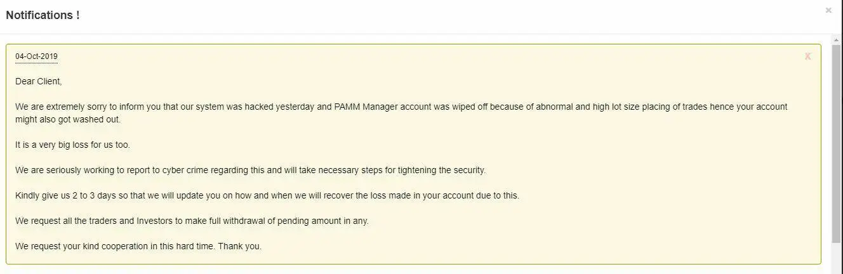Viewport: 843px width, 274px height.
Task: Close the Notifications dialog with the top × button
Action: click(x=828, y=10)
